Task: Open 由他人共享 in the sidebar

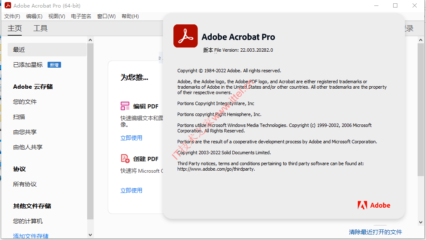Action: tap(28, 147)
